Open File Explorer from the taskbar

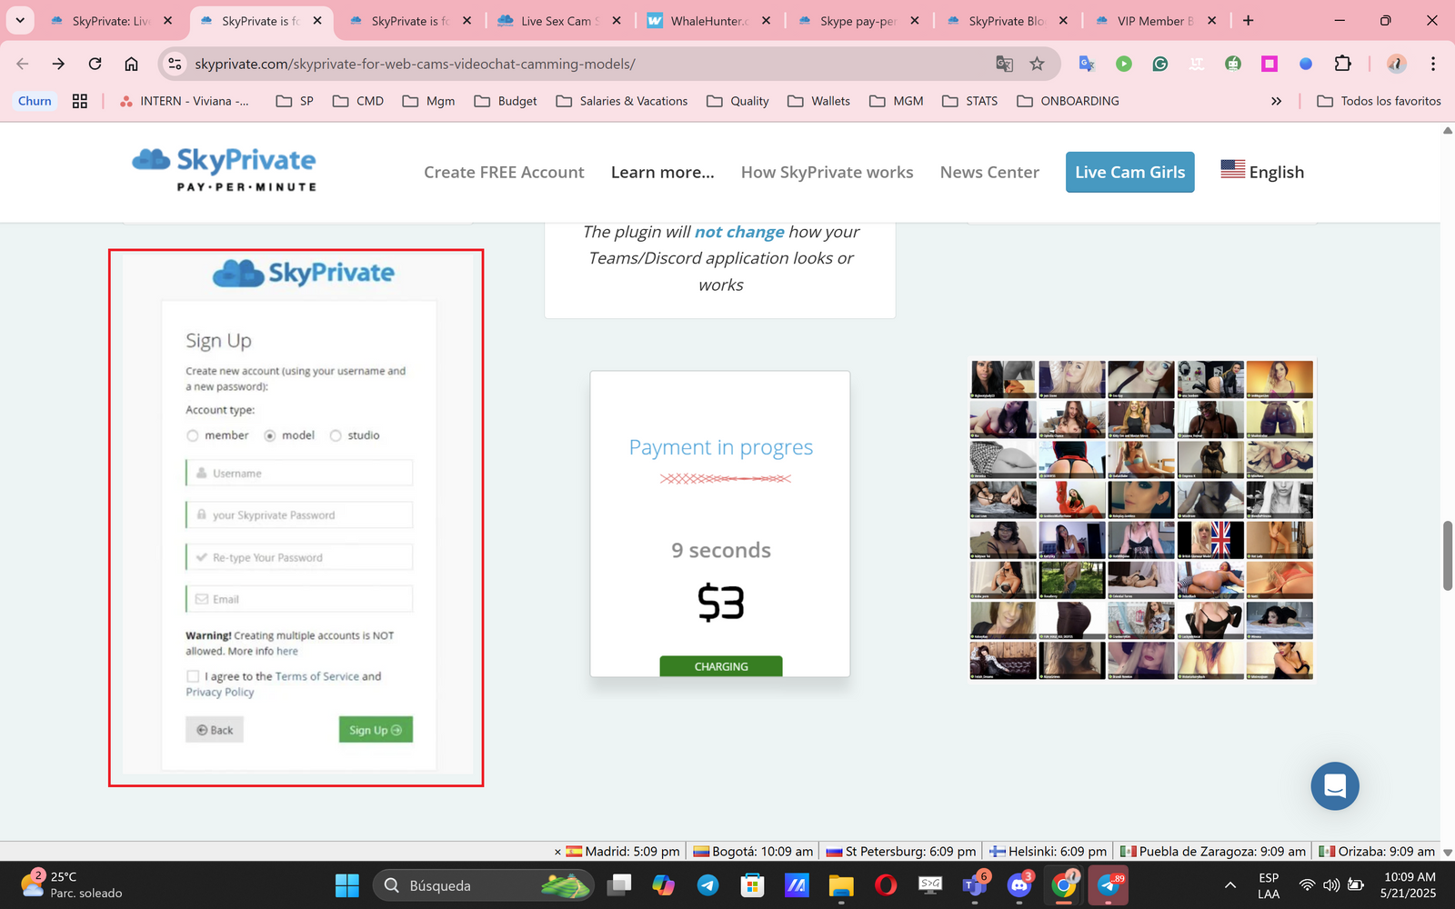841,885
